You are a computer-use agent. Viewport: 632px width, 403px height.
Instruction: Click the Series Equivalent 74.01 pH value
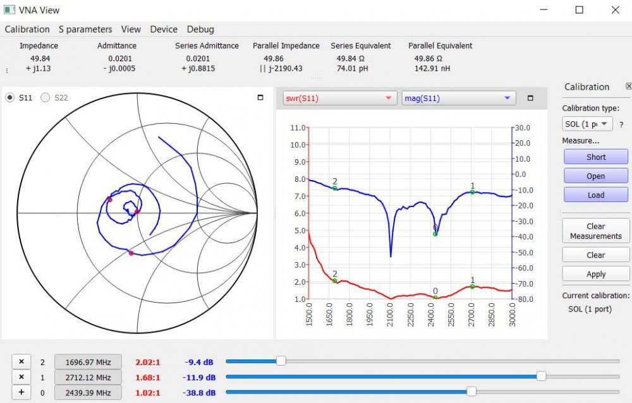click(352, 68)
